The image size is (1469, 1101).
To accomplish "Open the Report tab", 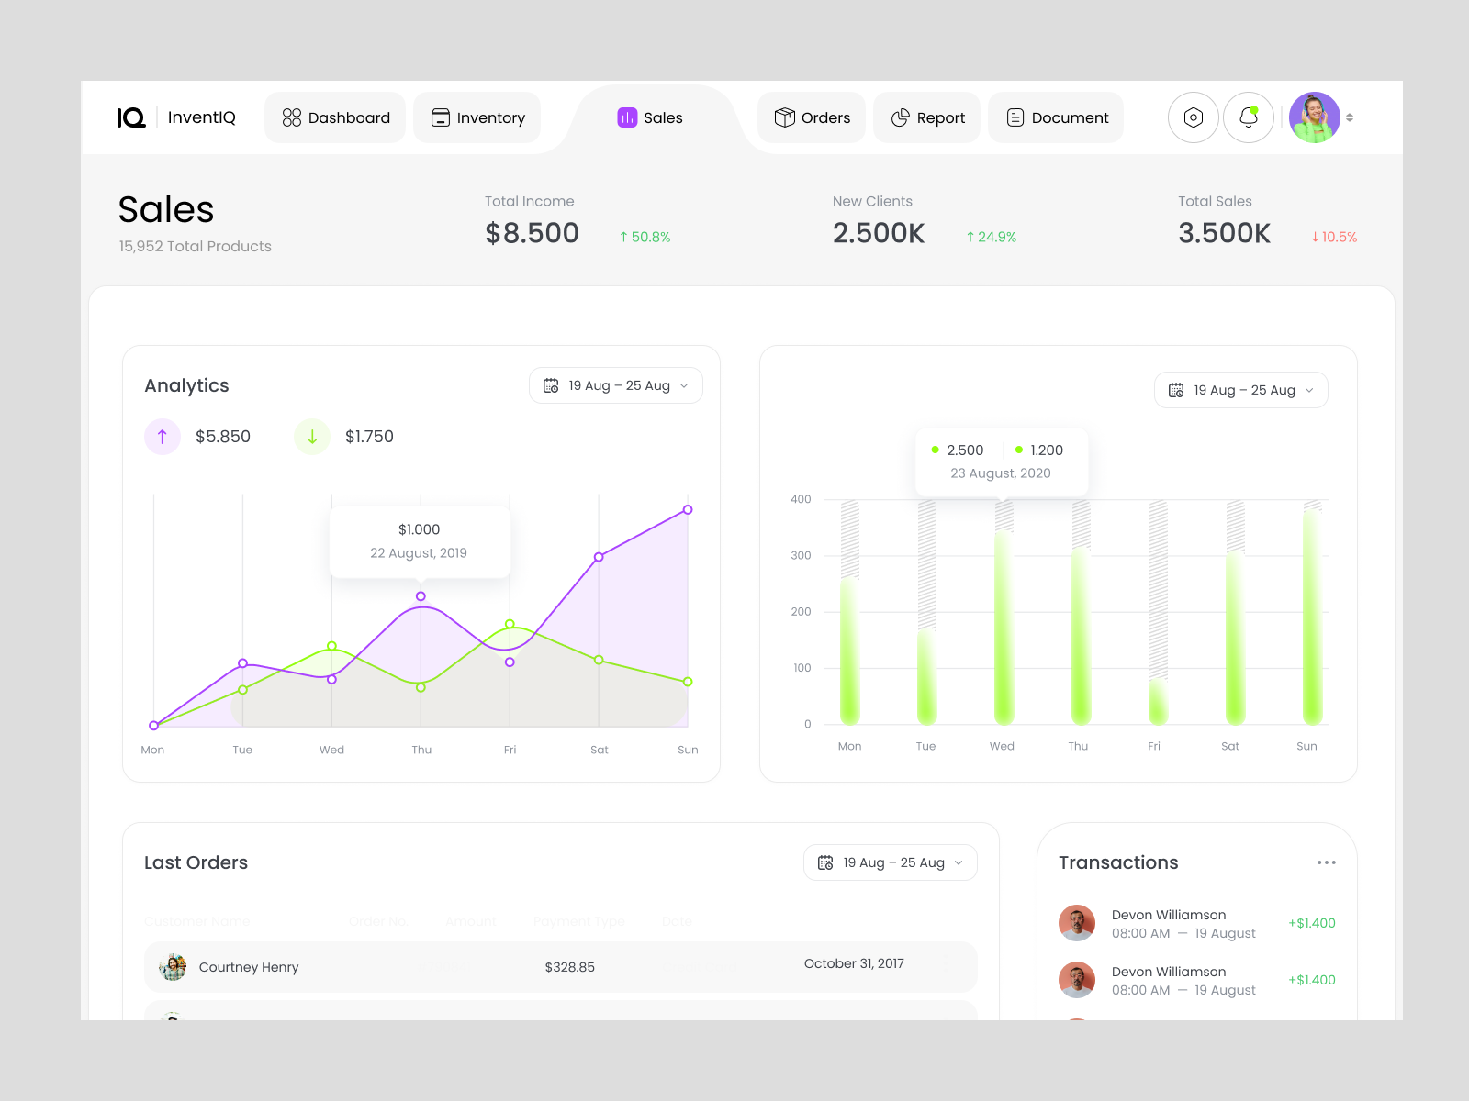I will pos(927,117).
